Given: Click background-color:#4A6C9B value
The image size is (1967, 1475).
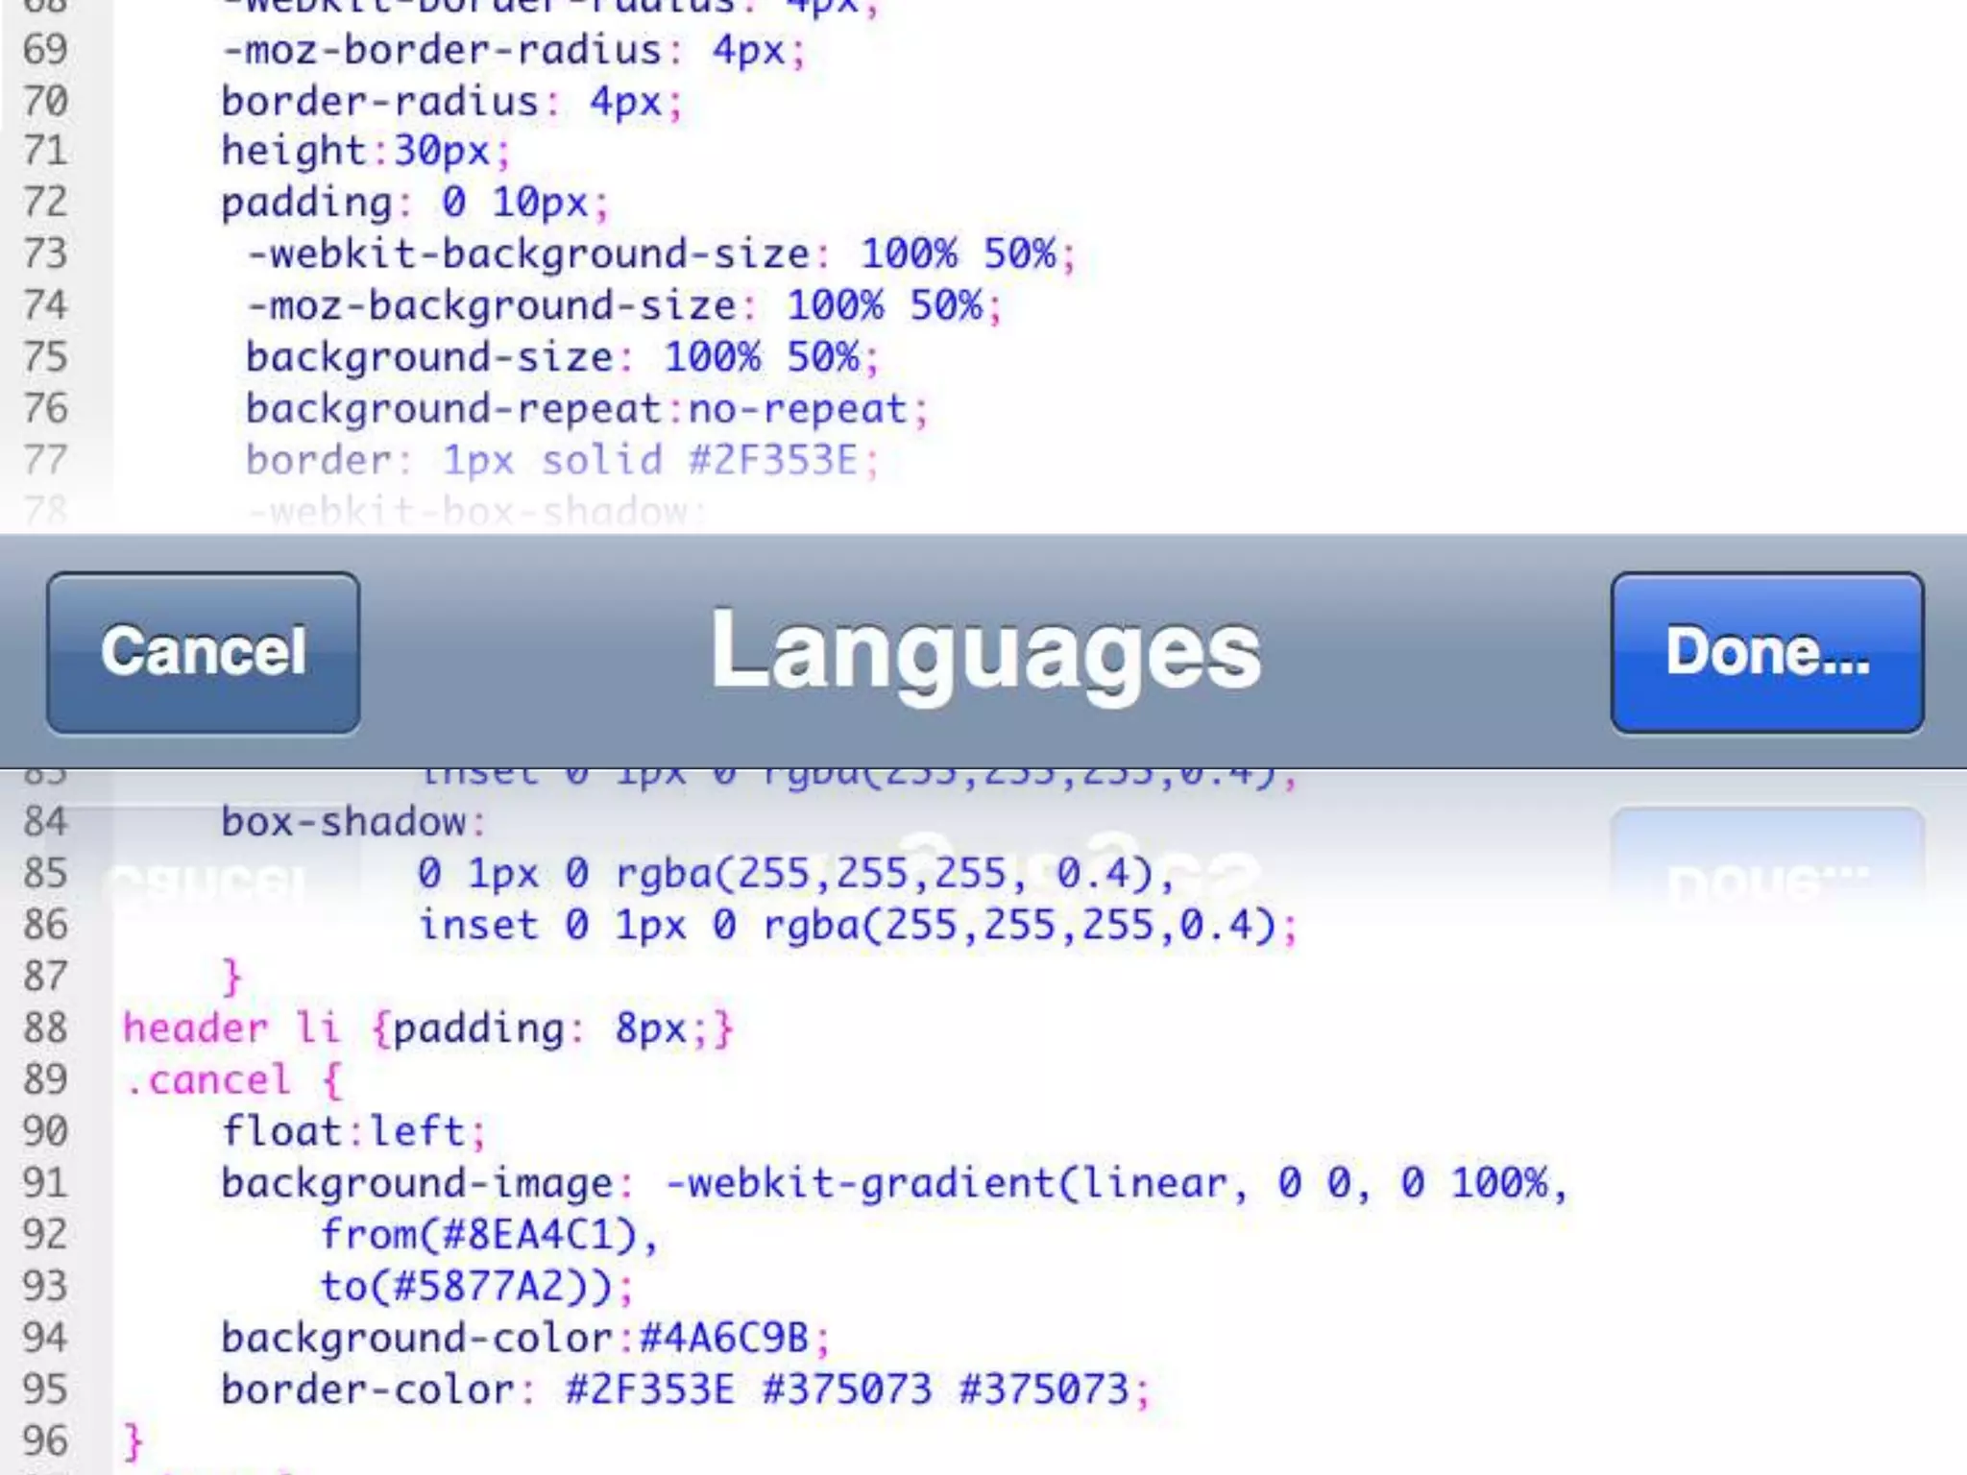Looking at the screenshot, I should point(525,1339).
